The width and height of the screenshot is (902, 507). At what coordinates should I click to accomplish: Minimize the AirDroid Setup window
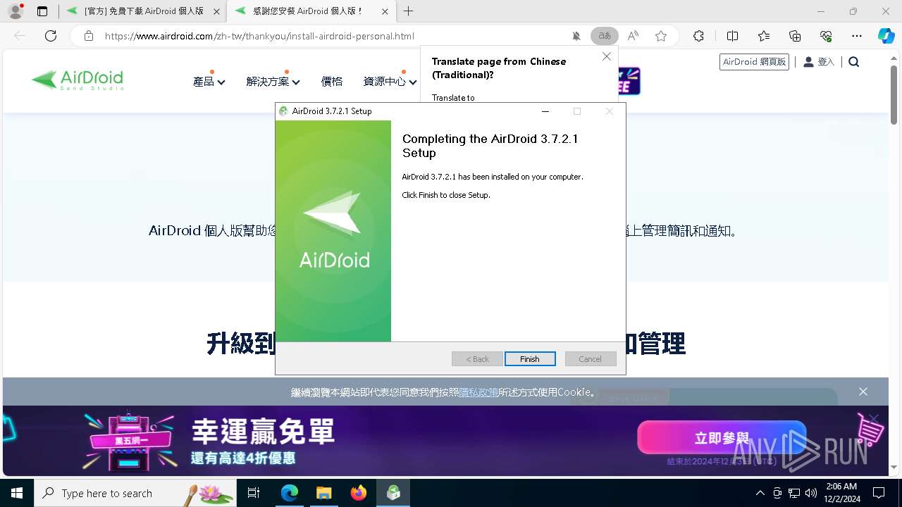pyautogui.click(x=545, y=111)
